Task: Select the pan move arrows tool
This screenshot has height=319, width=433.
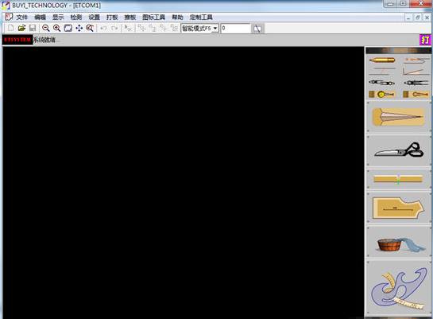Action: [x=79, y=28]
